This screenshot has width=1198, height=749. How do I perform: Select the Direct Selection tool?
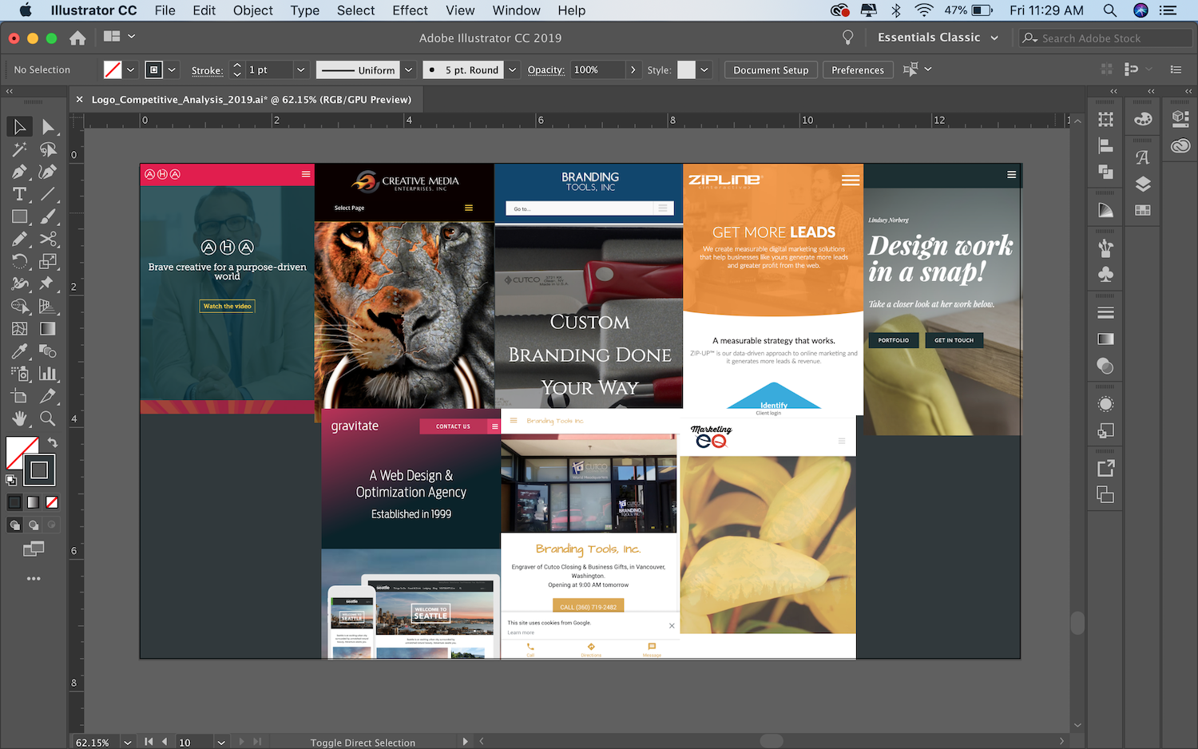coord(48,126)
